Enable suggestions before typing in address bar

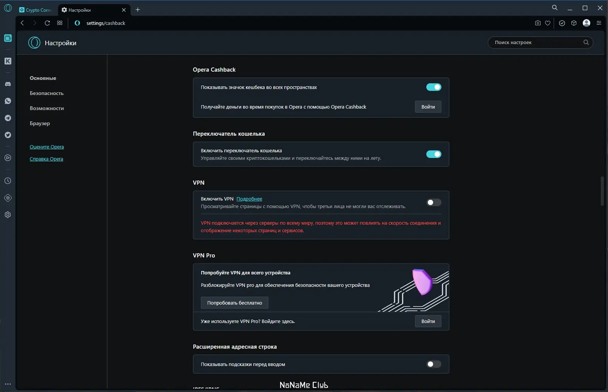tap(434, 364)
